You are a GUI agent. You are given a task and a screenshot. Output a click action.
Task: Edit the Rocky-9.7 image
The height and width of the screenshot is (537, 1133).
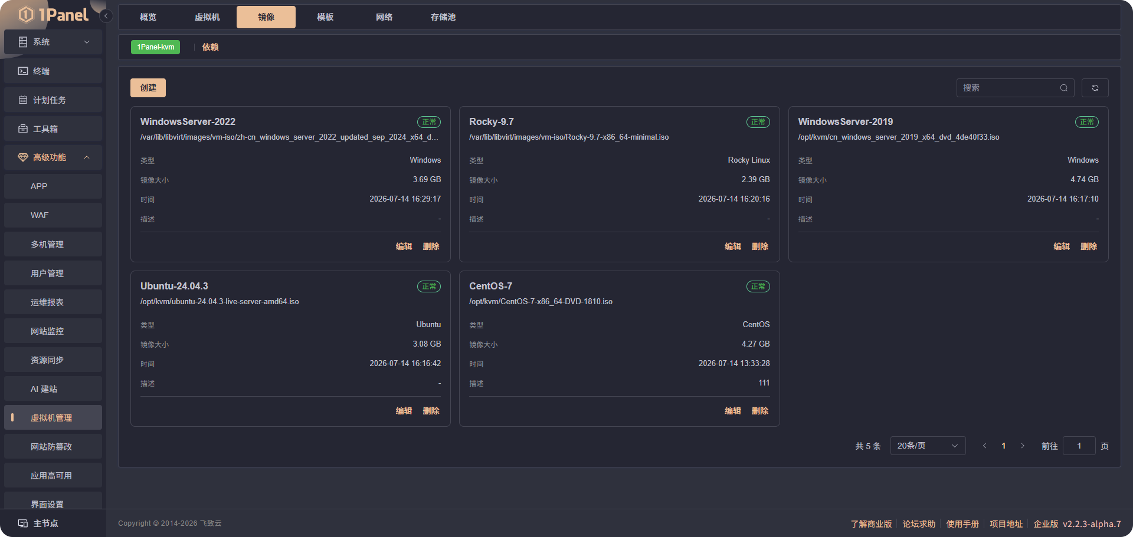(733, 246)
